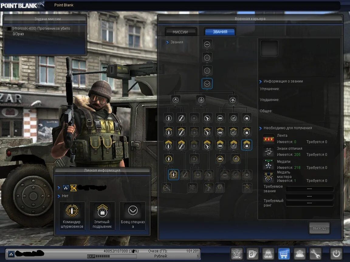
Task: Select the three-line rank icon in tree
Action: point(207,71)
